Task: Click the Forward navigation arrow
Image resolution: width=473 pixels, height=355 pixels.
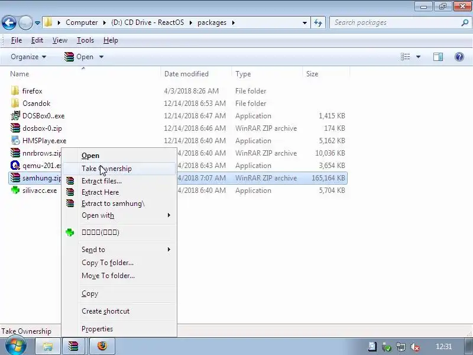Action: coord(25,22)
